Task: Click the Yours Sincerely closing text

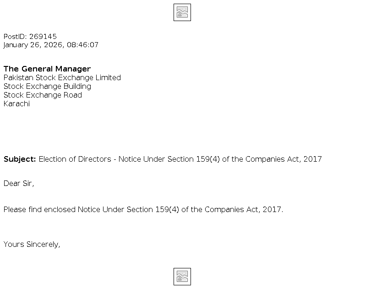Action: [32, 244]
